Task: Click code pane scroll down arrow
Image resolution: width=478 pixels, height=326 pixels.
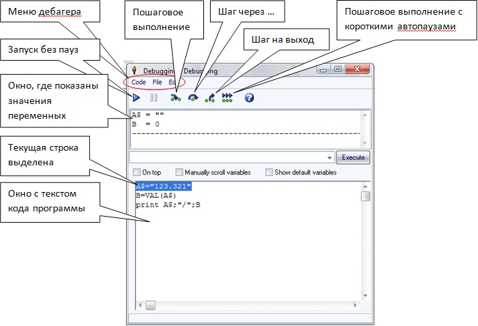Action: click(365, 295)
